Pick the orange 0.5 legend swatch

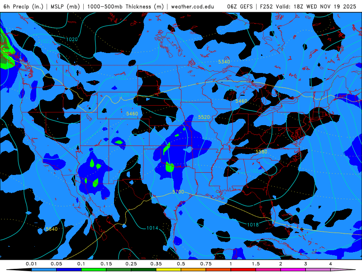[x=194, y=270]
